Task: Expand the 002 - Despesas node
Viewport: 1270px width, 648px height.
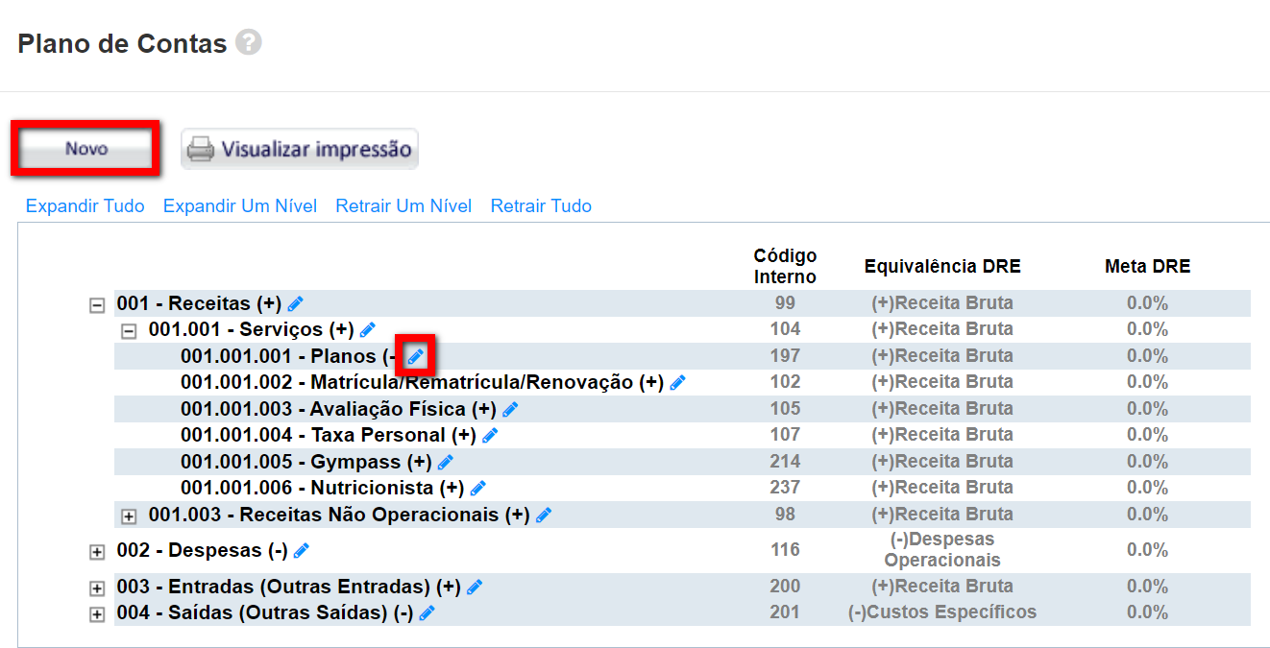Action: 96,553
